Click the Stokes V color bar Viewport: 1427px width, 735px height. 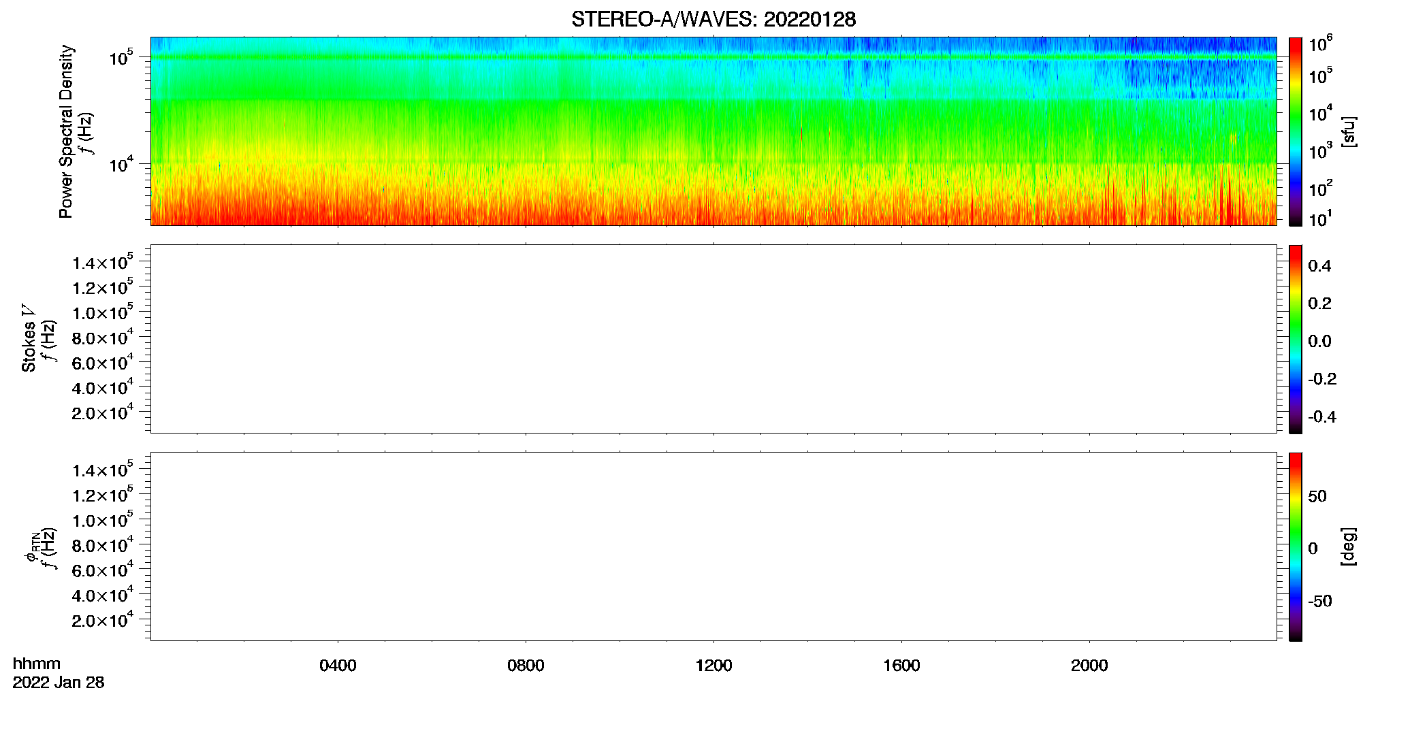pos(1296,339)
